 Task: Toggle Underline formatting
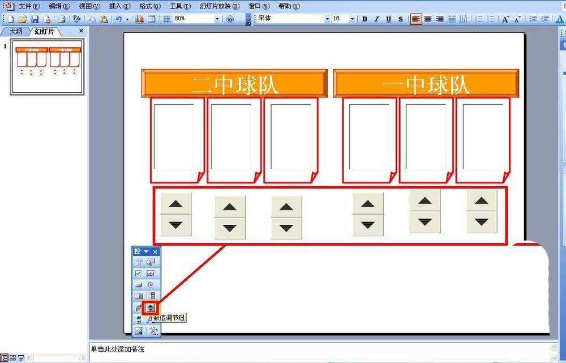(x=388, y=19)
